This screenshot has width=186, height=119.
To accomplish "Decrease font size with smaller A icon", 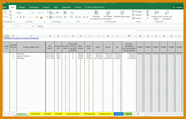I will [x=43, y=13].
